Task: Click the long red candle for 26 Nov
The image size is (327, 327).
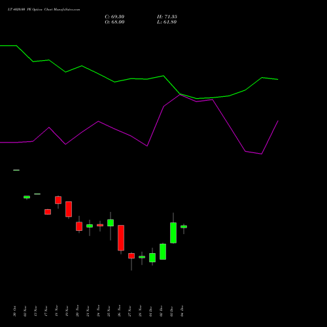Action: pos(121,238)
